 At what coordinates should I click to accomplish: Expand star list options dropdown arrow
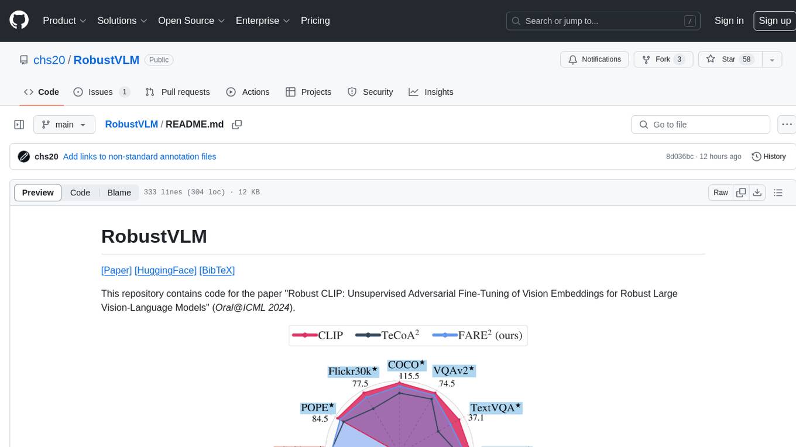tap(772, 60)
